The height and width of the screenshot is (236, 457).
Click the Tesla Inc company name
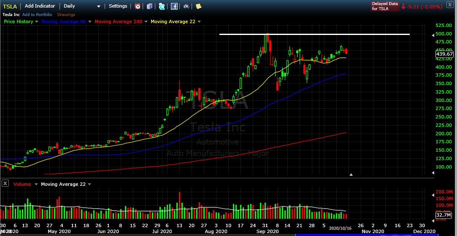(11, 15)
